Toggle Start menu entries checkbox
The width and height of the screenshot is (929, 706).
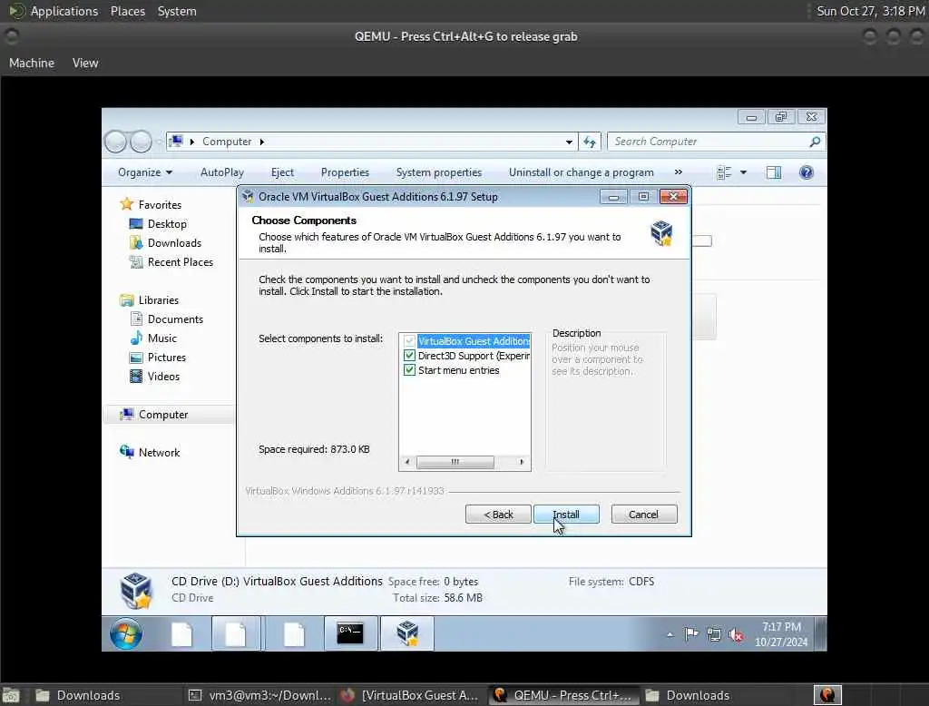[x=409, y=370]
